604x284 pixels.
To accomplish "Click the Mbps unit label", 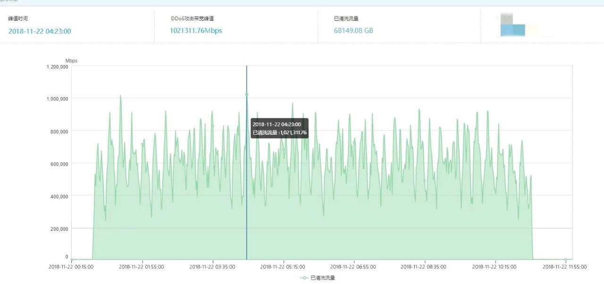I will click(x=71, y=61).
